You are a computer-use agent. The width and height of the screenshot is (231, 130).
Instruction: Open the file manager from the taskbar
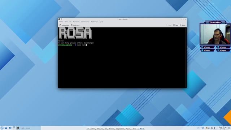(x=6, y=128)
